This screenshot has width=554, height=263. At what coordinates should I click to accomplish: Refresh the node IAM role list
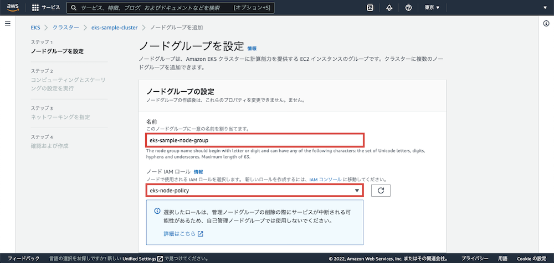tap(381, 190)
